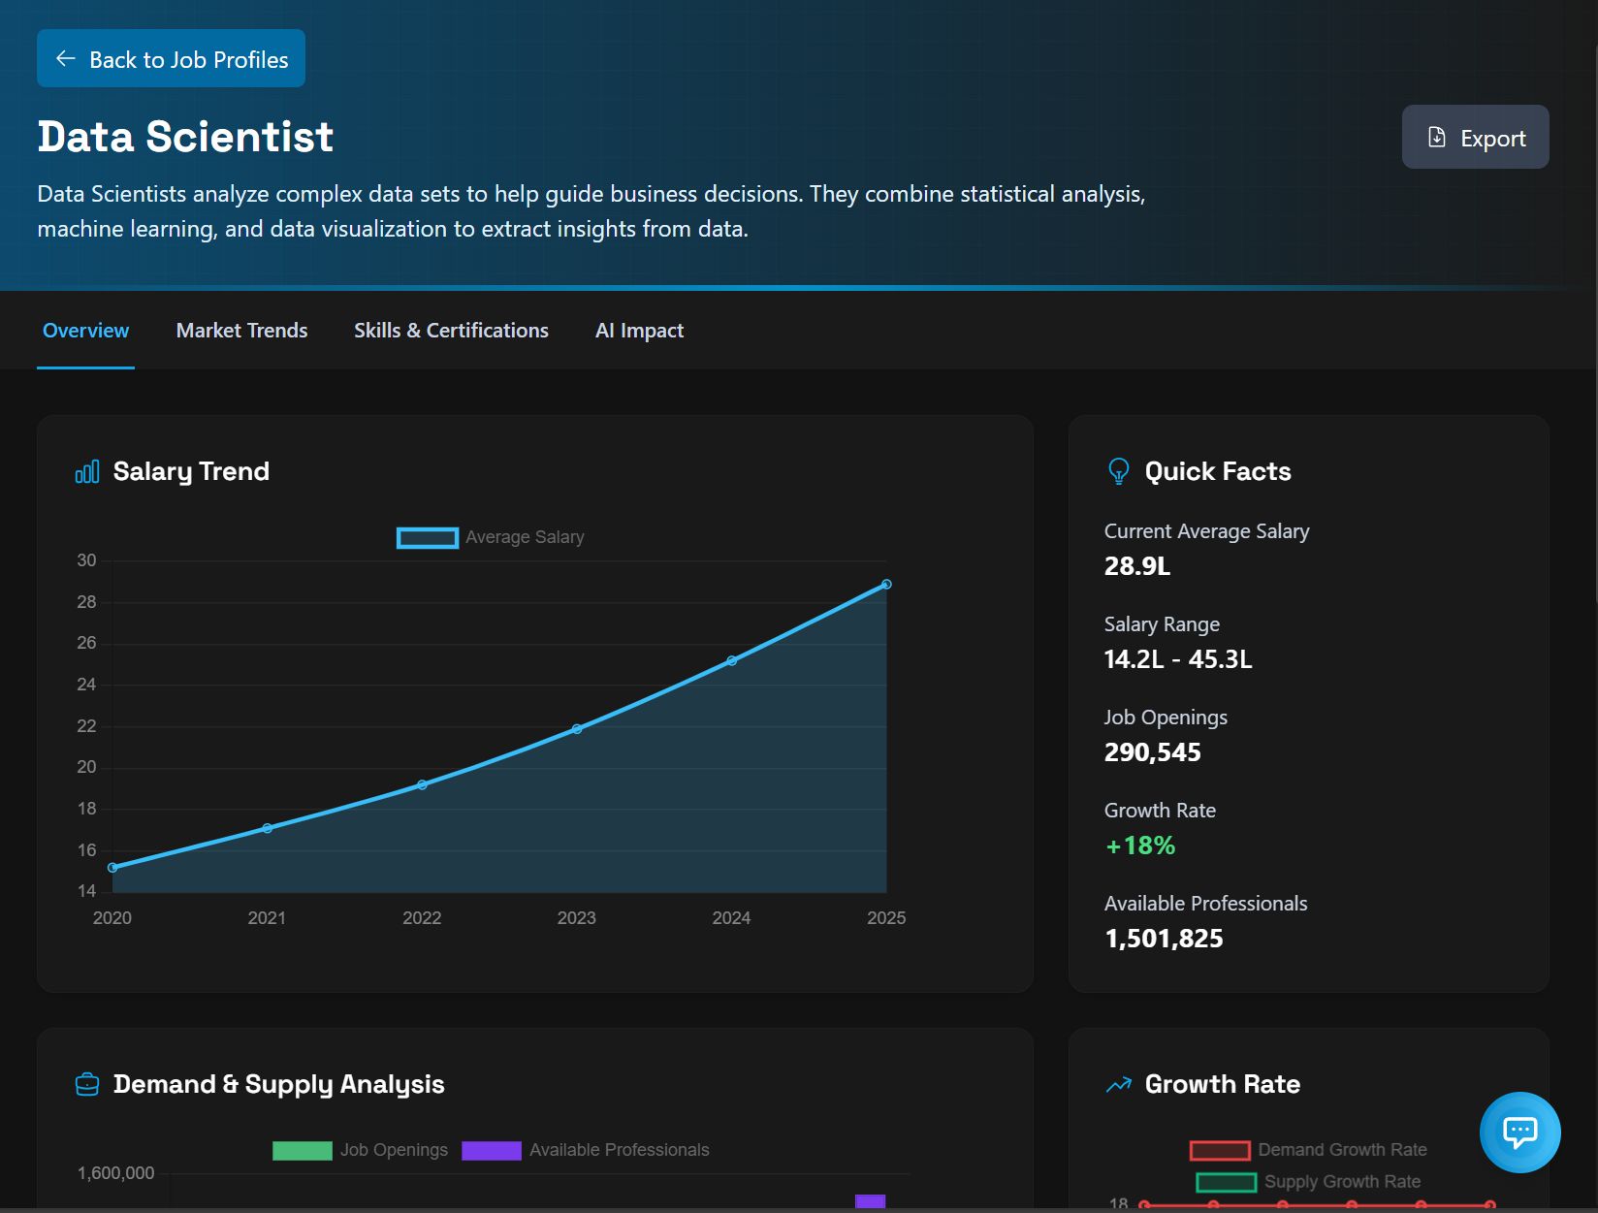The image size is (1598, 1213).
Task: Select the Overview tab
Action: pyautogui.click(x=85, y=331)
